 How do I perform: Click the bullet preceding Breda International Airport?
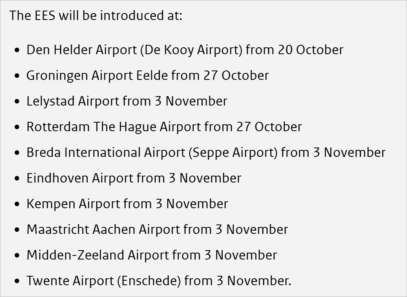tap(17, 153)
